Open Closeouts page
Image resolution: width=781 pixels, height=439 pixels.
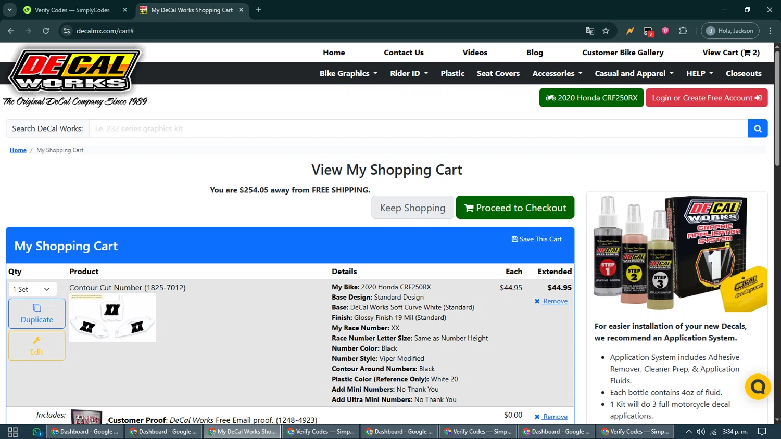click(744, 73)
